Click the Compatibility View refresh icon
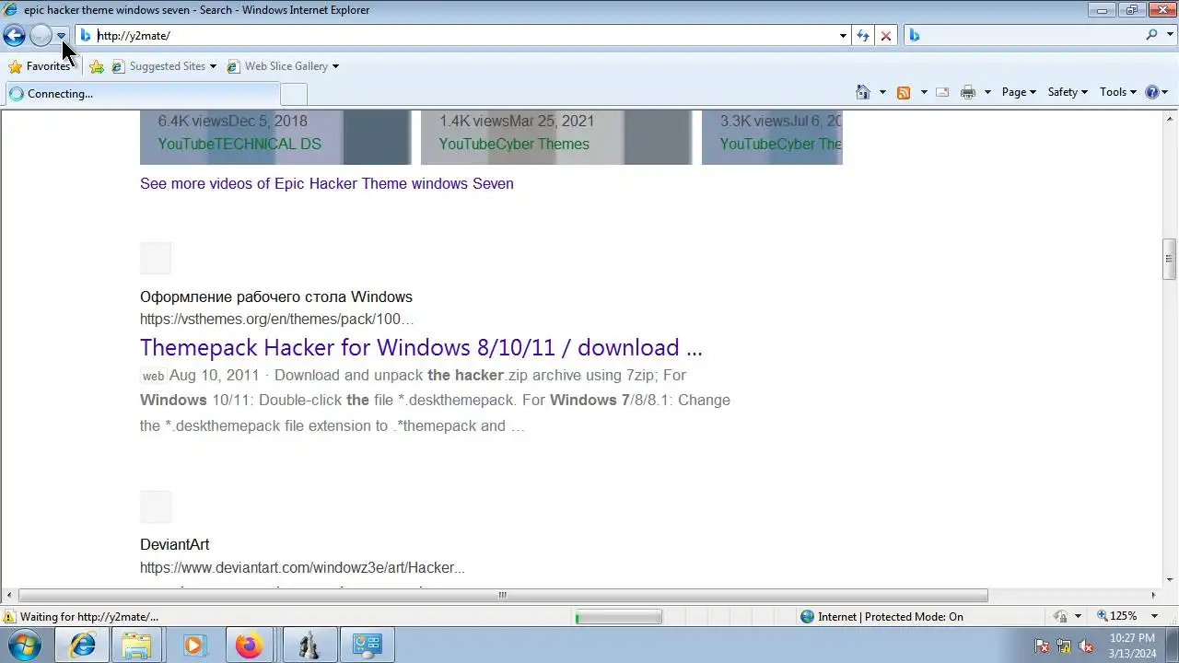Viewport: 1179px width, 663px height. pyautogui.click(x=863, y=36)
